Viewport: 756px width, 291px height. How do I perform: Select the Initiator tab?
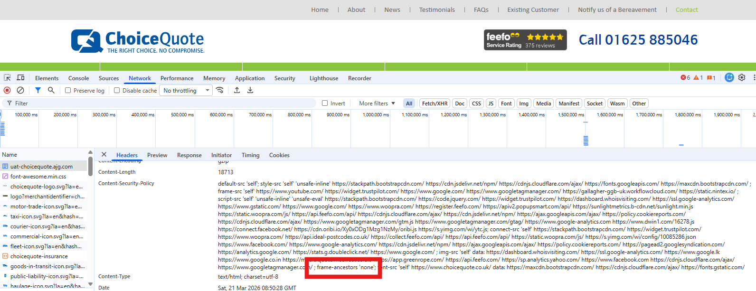pos(221,155)
